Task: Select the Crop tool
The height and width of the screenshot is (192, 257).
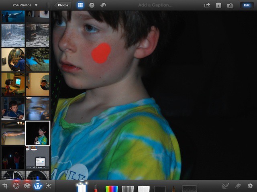Action: 6,186
